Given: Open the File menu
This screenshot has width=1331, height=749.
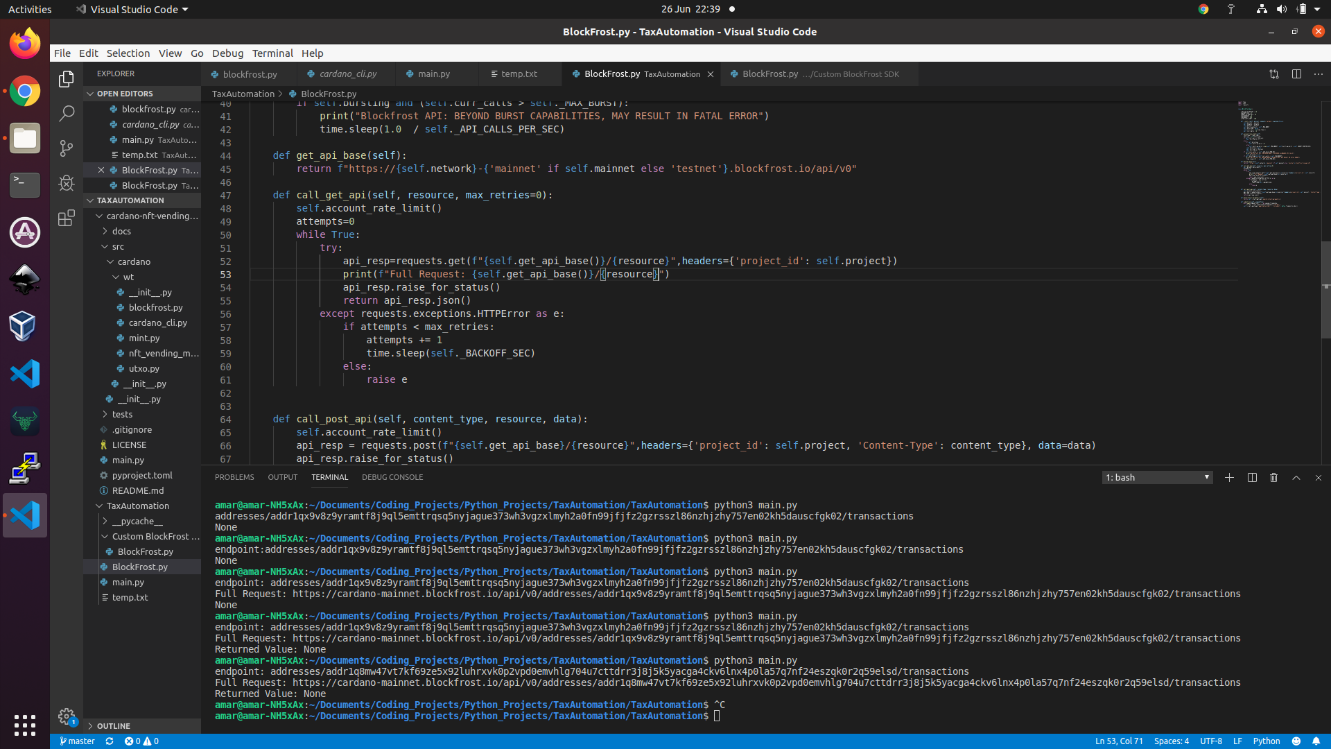Looking at the screenshot, I should point(62,53).
